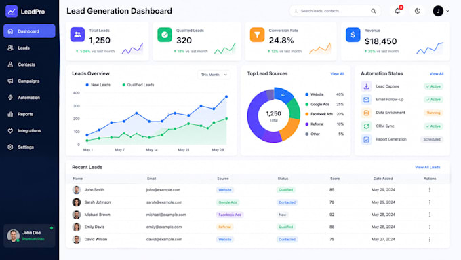
Task: Go to Dashboard in the sidebar
Action: [29, 31]
